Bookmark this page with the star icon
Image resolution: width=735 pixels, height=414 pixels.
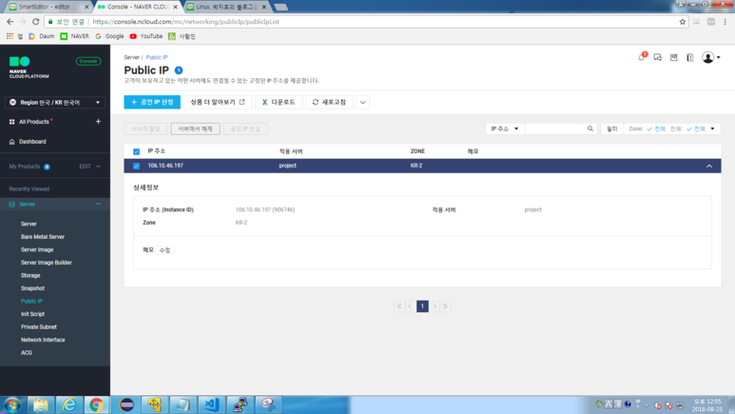tap(682, 22)
